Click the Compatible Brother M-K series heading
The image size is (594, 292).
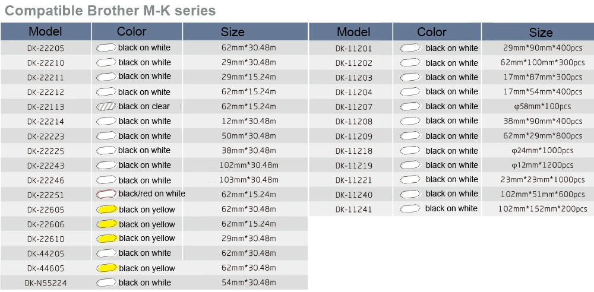pos(110,11)
